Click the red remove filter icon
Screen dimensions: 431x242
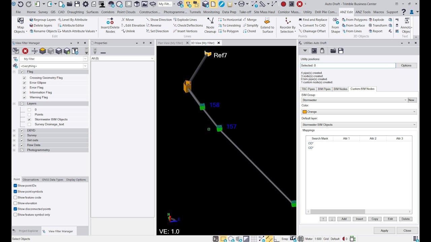click(25, 51)
